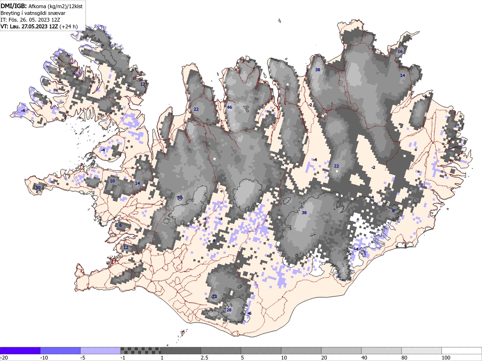The image size is (482, 361).
Task: Click the "10" label at Snæfellsnes peninsula tip
Action: (x=38, y=188)
